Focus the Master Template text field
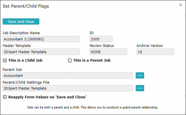186x115 pixels. coord(41,52)
